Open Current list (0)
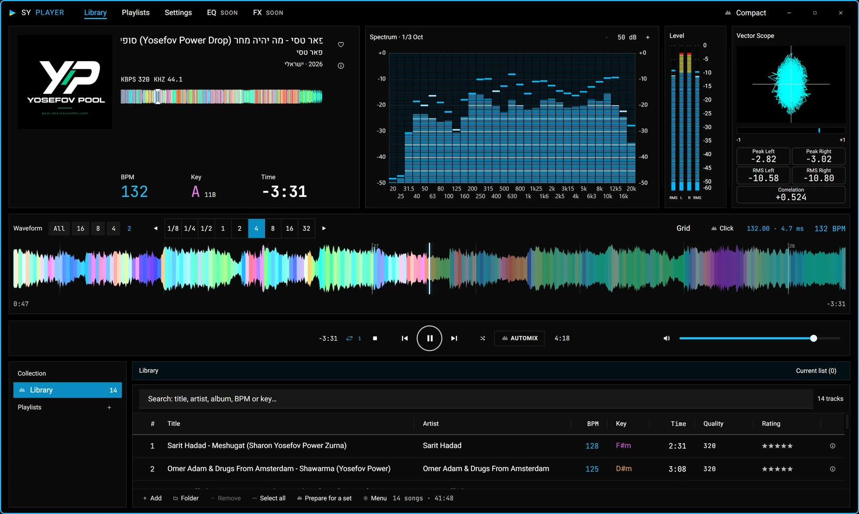This screenshot has height=514, width=859. (x=816, y=371)
